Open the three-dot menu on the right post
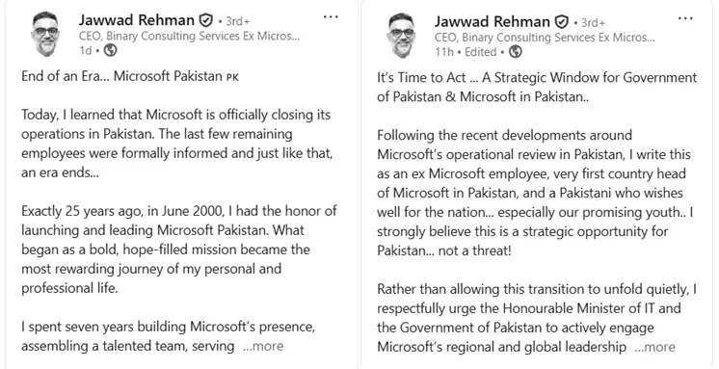Screen dimensions: 719x369 685,18
